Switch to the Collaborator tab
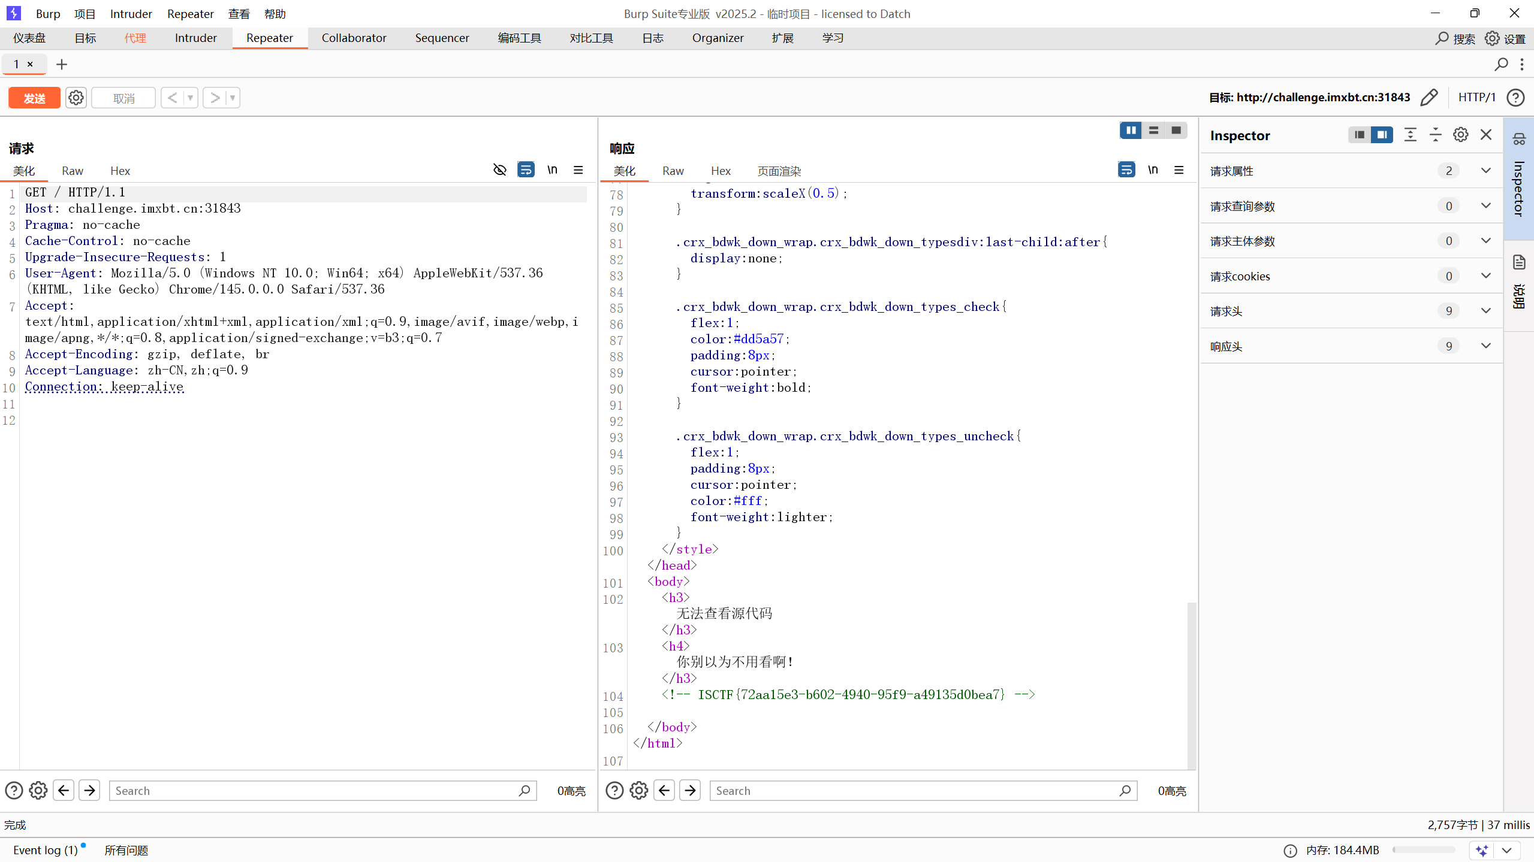 (354, 38)
